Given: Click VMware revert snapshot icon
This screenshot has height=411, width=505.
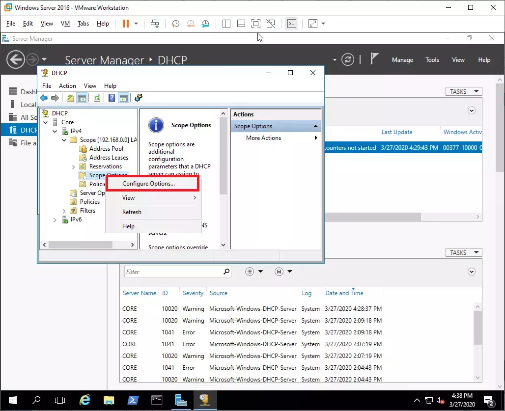Looking at the screenshot, I should click(x=191, y=24).
